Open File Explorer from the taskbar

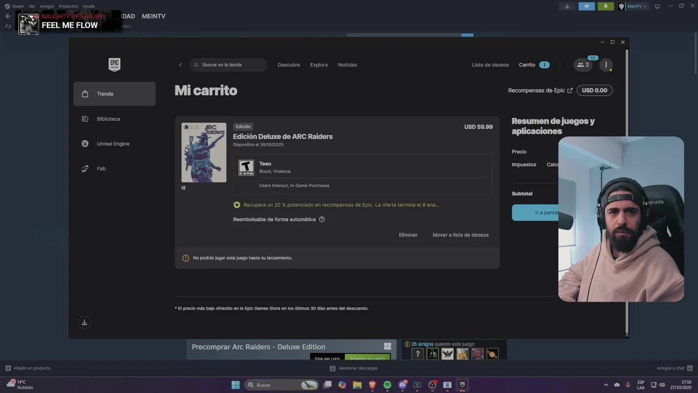tap(357, 385)
